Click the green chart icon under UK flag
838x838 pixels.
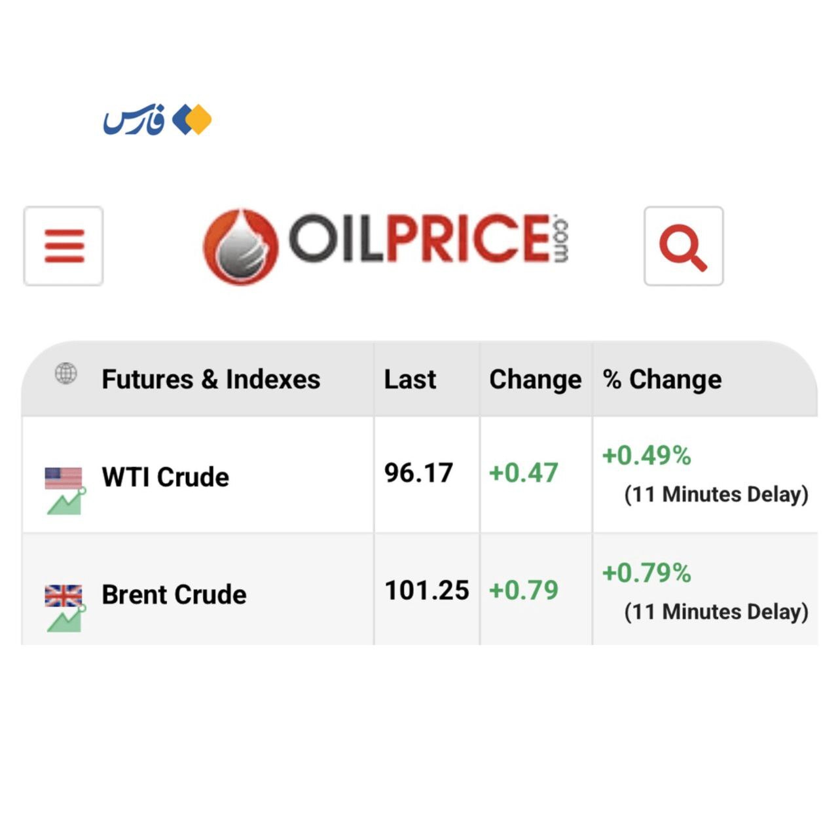(x=65, y=619)
